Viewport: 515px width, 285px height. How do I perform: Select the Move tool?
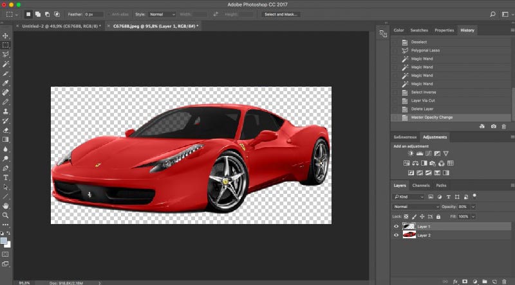(6, 35)
